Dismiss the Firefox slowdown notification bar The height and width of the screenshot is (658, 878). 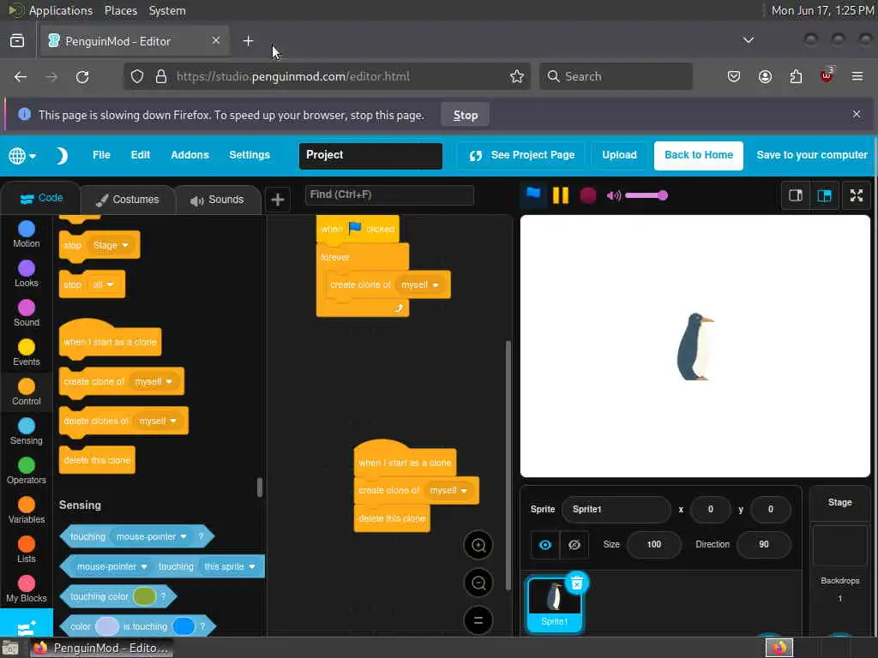[x=857, y=114]
